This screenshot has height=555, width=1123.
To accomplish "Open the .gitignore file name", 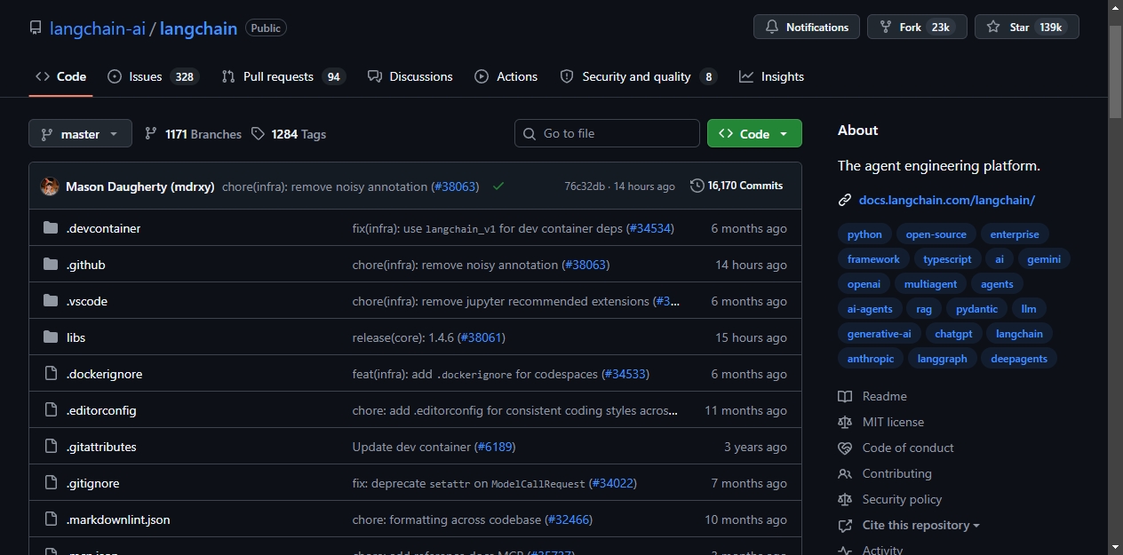I will coord(92,483).
